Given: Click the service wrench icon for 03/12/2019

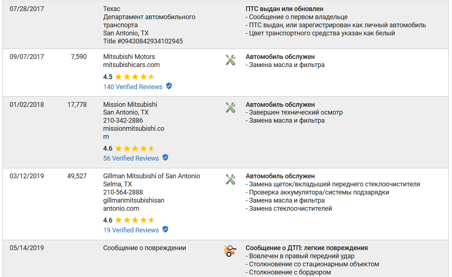Looking at the screenshot, I should click(x=231, y=179).
